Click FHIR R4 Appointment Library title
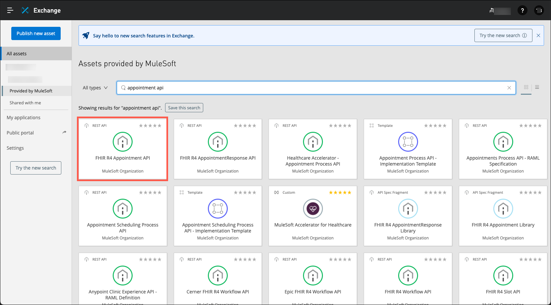 click(x=503, y=225)
